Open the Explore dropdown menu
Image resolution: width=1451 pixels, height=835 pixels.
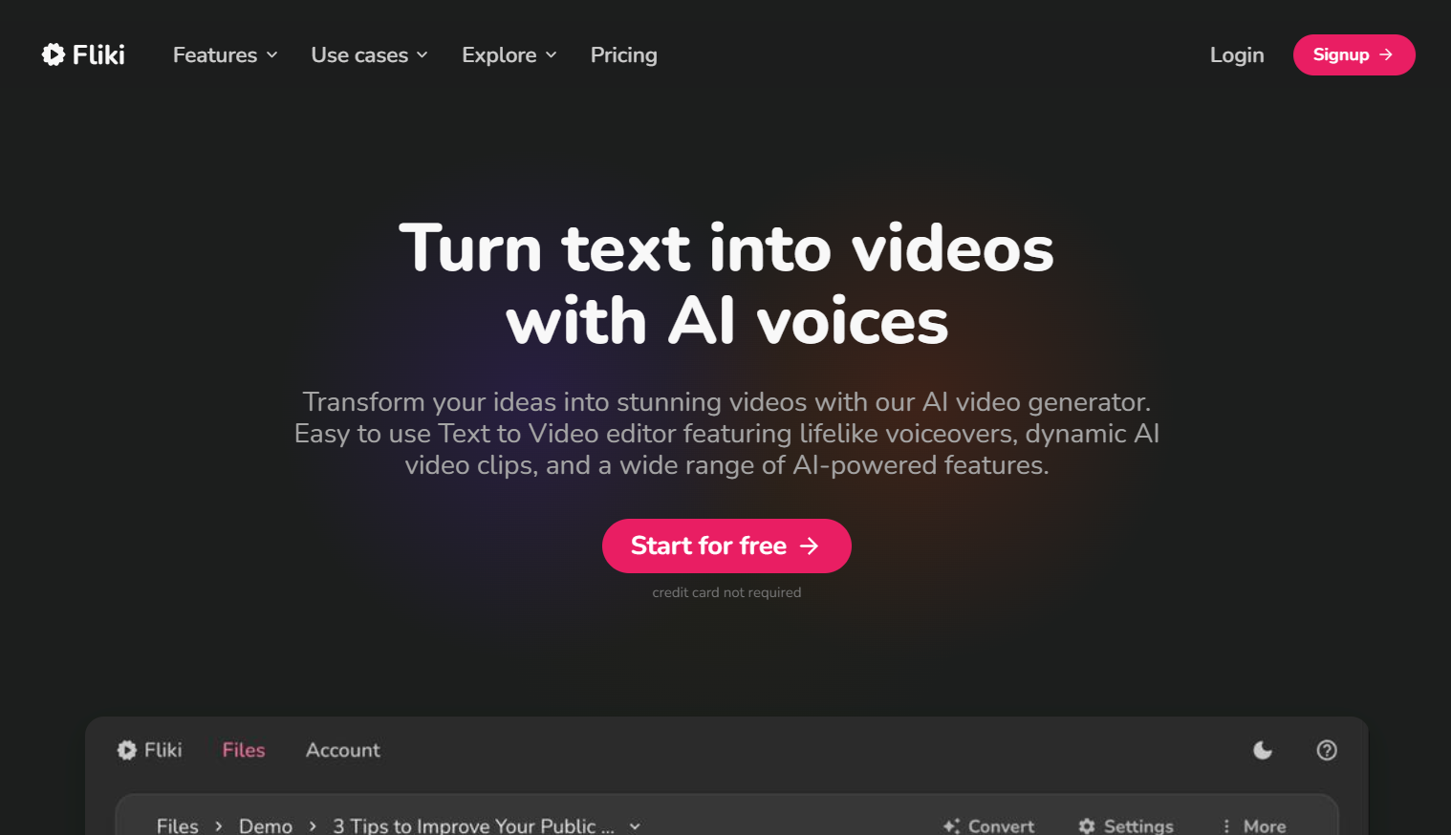coord(509,54)
